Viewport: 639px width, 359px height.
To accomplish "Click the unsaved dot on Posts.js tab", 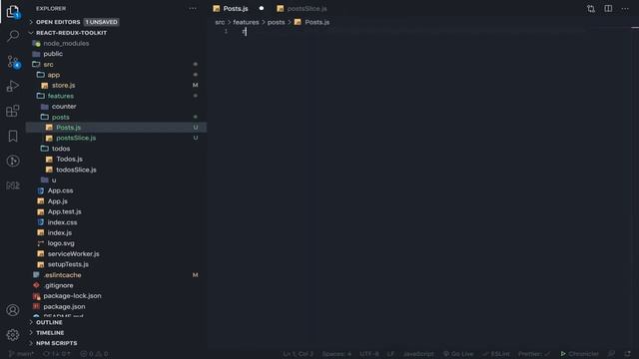I will point(262,8).
